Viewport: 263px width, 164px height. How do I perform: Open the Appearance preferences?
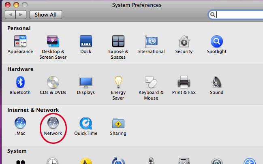pos(20,42)
